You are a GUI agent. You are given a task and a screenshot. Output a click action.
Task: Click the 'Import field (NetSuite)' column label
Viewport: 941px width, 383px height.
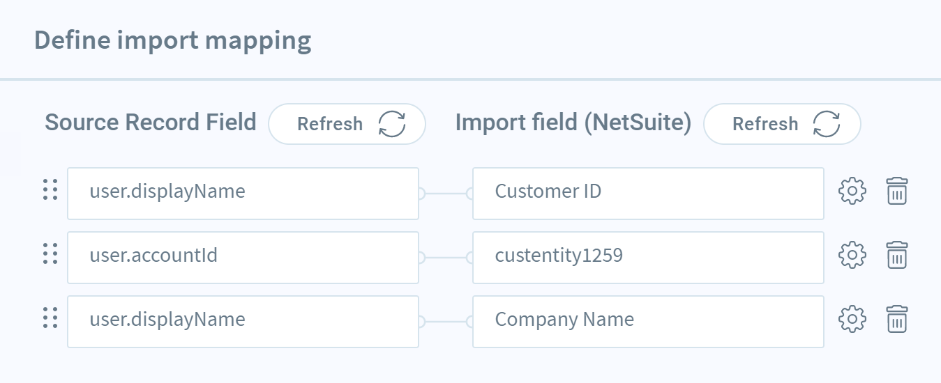click(x=573, y=123)
